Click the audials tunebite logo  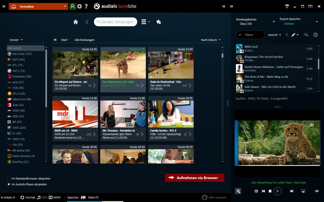point(115,6)
